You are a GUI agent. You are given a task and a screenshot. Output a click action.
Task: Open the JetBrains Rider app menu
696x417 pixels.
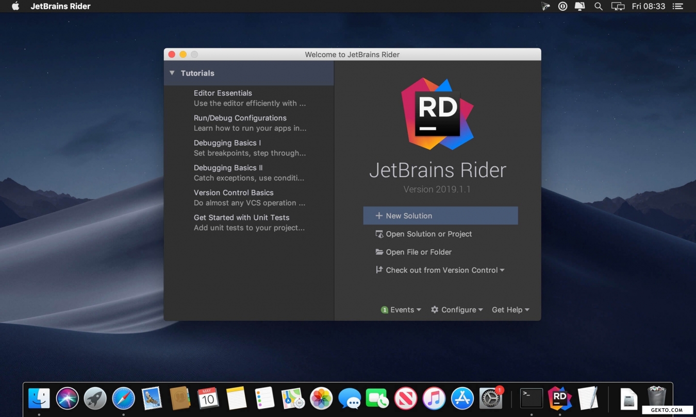coord(60,6)
